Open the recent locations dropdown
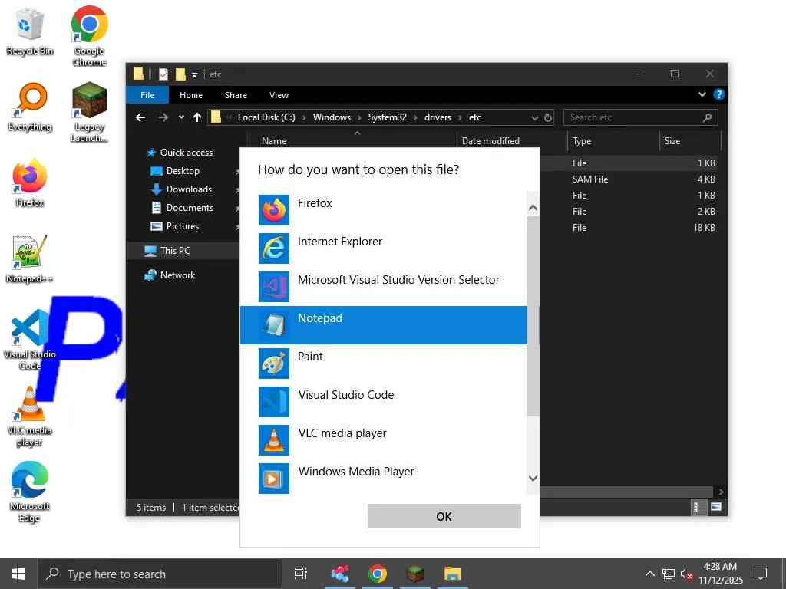 click(x=181, y=117)
